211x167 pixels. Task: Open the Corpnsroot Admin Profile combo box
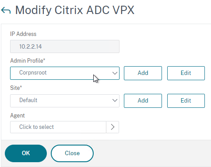point(65,73)
